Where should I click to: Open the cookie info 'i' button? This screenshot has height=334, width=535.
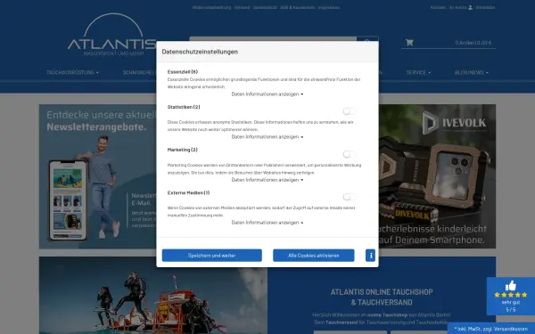click(370, 256)
